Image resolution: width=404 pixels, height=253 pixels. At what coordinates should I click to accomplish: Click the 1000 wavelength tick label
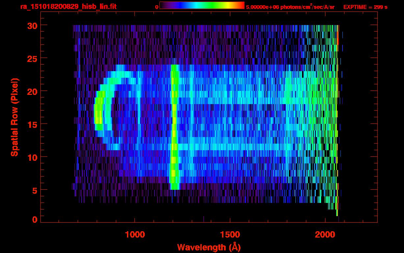pyautogui.click(x=135, y=235)
